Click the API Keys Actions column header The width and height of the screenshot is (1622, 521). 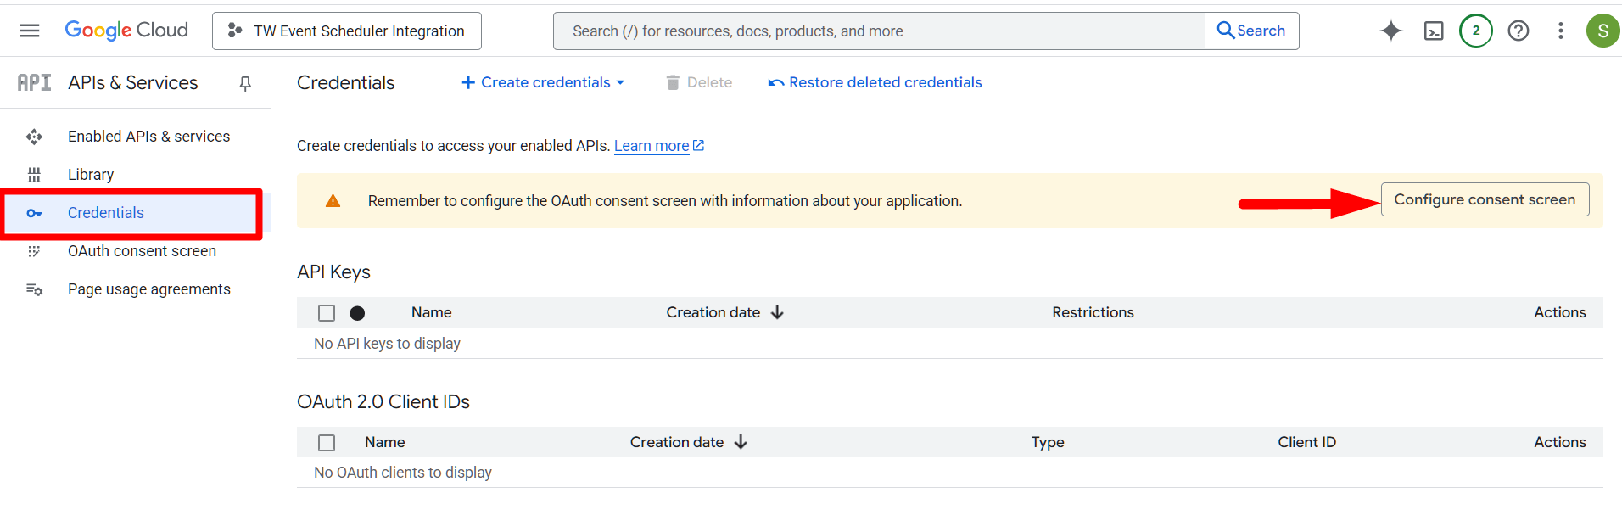[x=1559, y=312]
